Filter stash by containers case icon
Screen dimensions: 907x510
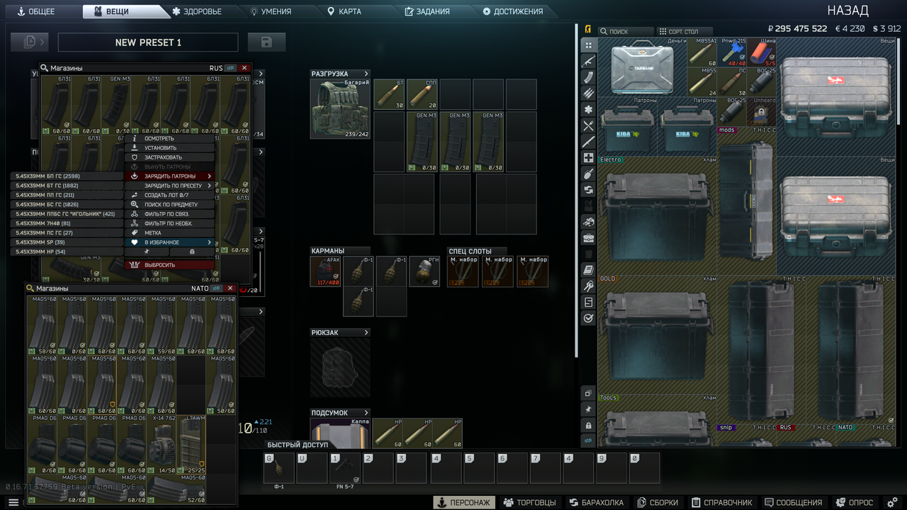pyautogui.click(x=588, y=238)
